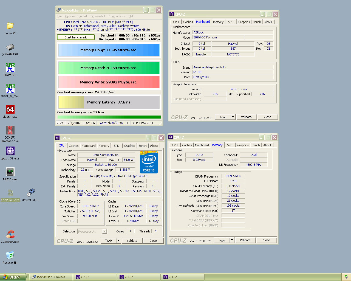
Task: Open the Windows start menu
Action: 13,277
